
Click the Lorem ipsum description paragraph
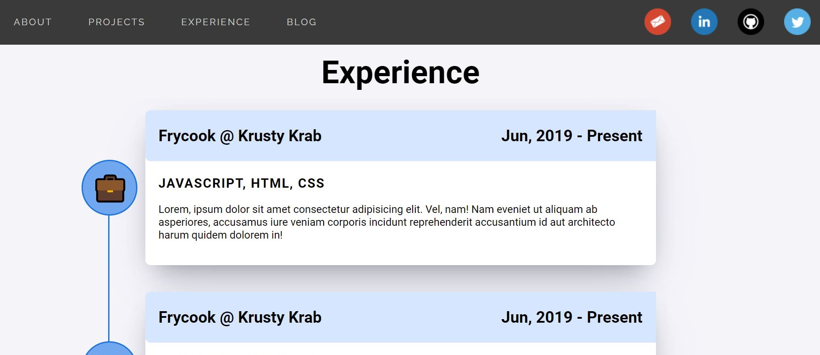click(387, 222)
